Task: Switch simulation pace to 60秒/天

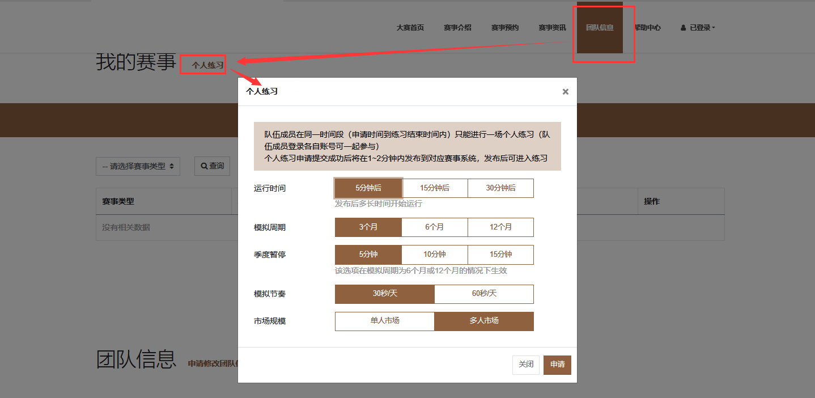Action: (483, 294)
